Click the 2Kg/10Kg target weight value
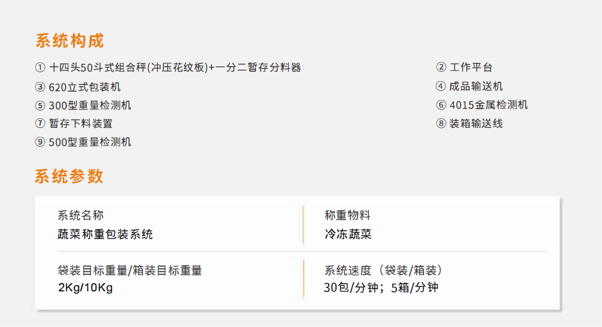The width and height of the screenshot is (602, 327). tap(85, 288)
